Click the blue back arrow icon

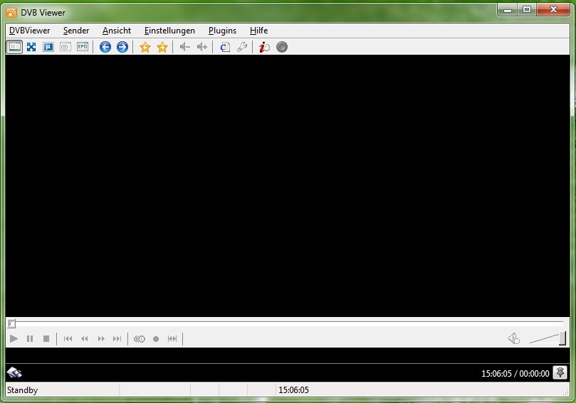click(105, 47)
